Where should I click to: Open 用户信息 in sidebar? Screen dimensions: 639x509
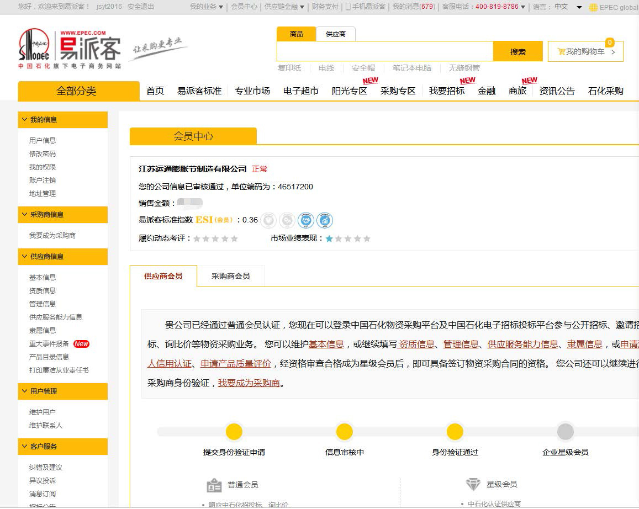(x=43, y=140)
